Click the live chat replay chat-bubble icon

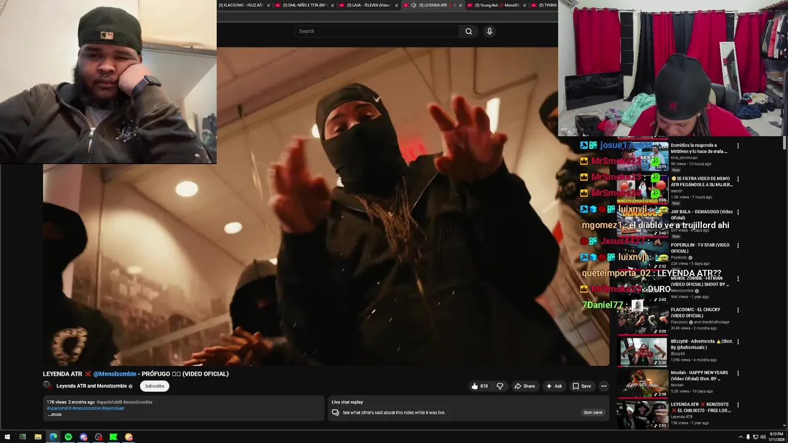pyautogui.click(x=336, y=412)
